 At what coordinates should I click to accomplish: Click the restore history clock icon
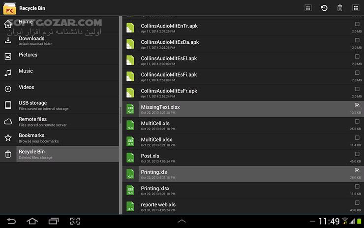pyautogui.click(x=324, y=8)
